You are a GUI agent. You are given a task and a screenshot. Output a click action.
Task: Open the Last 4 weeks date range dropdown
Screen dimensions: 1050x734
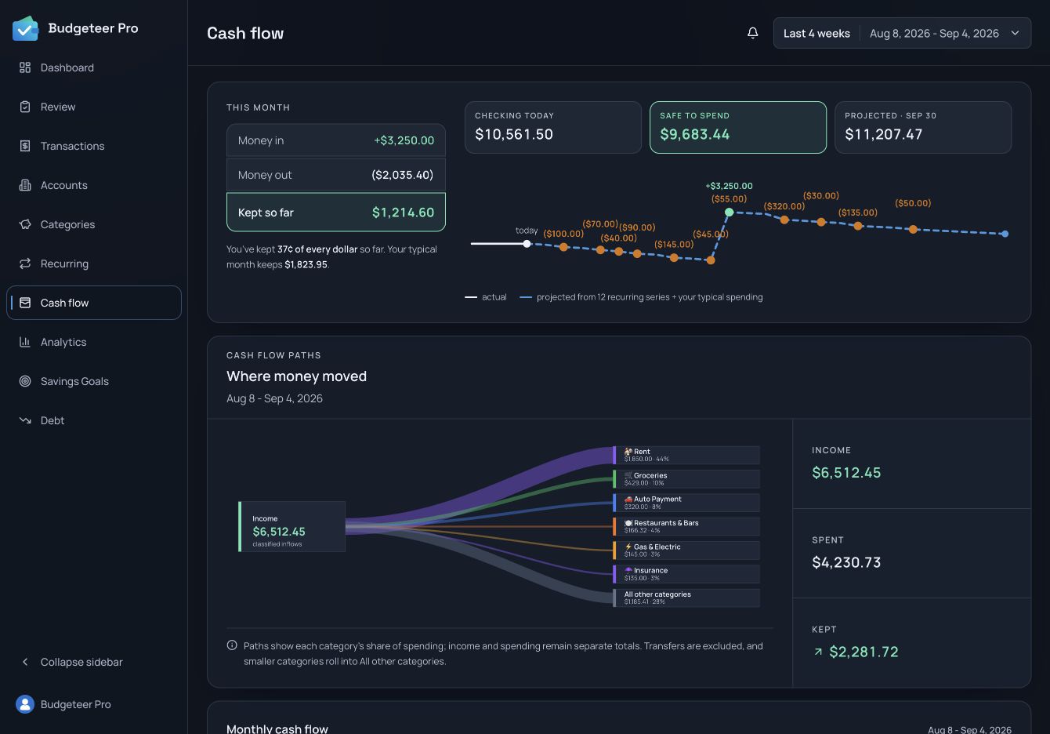pyautogui.click(x=902, y=33)
